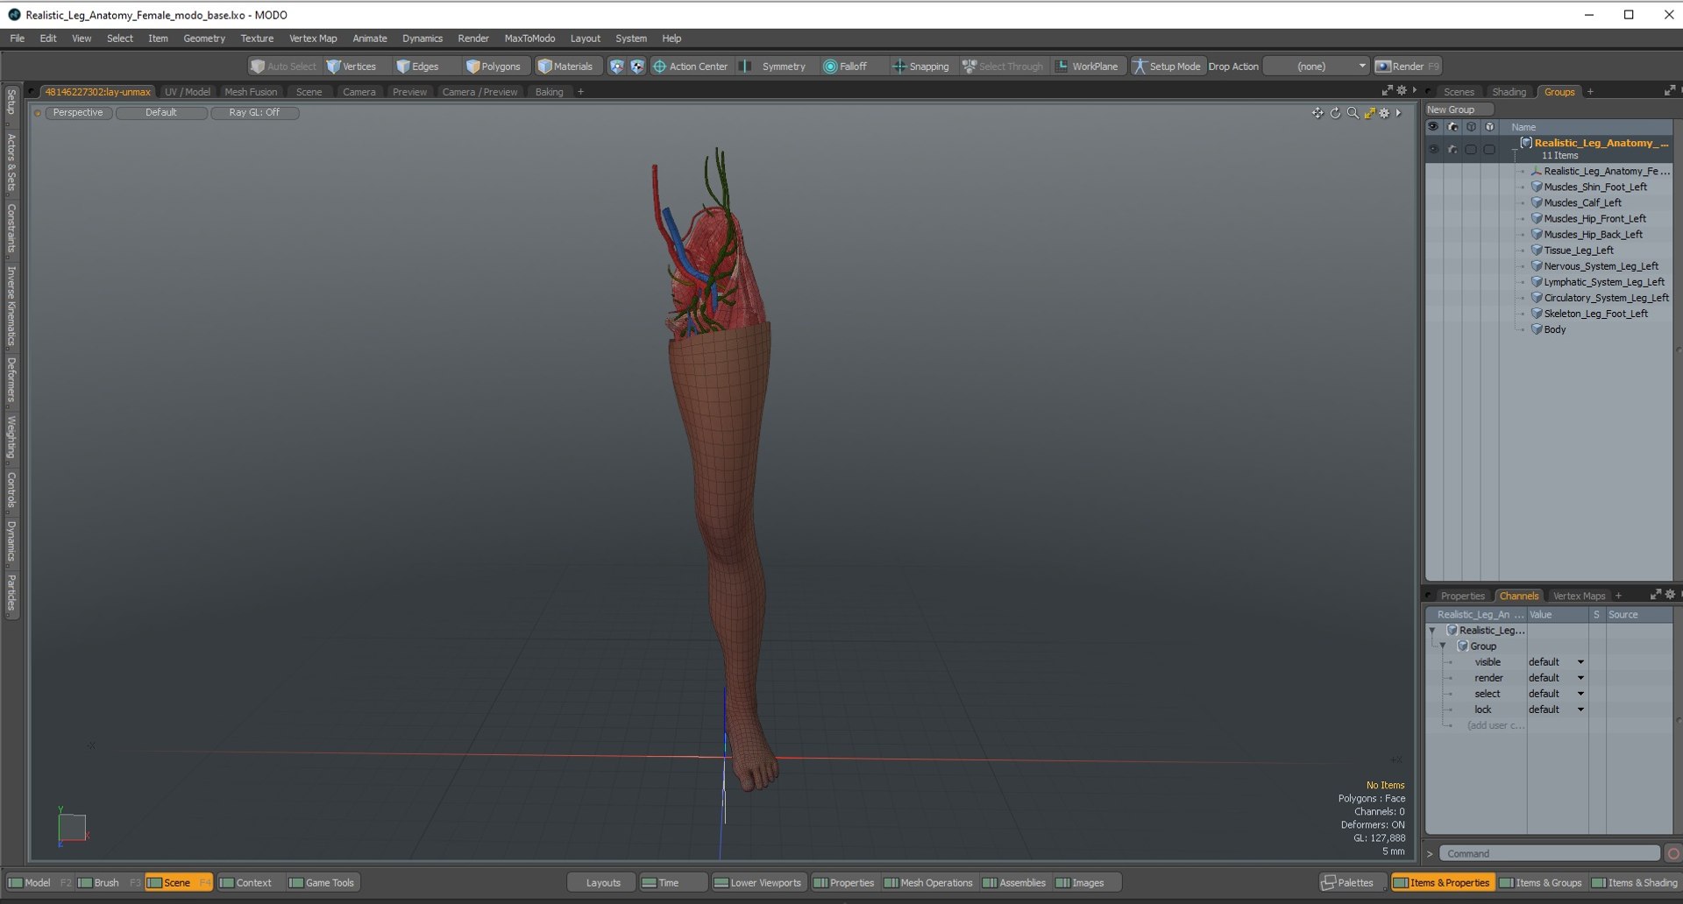
Task: Click the viewport zoom magnifier icon
Action: coord(1353,113)
